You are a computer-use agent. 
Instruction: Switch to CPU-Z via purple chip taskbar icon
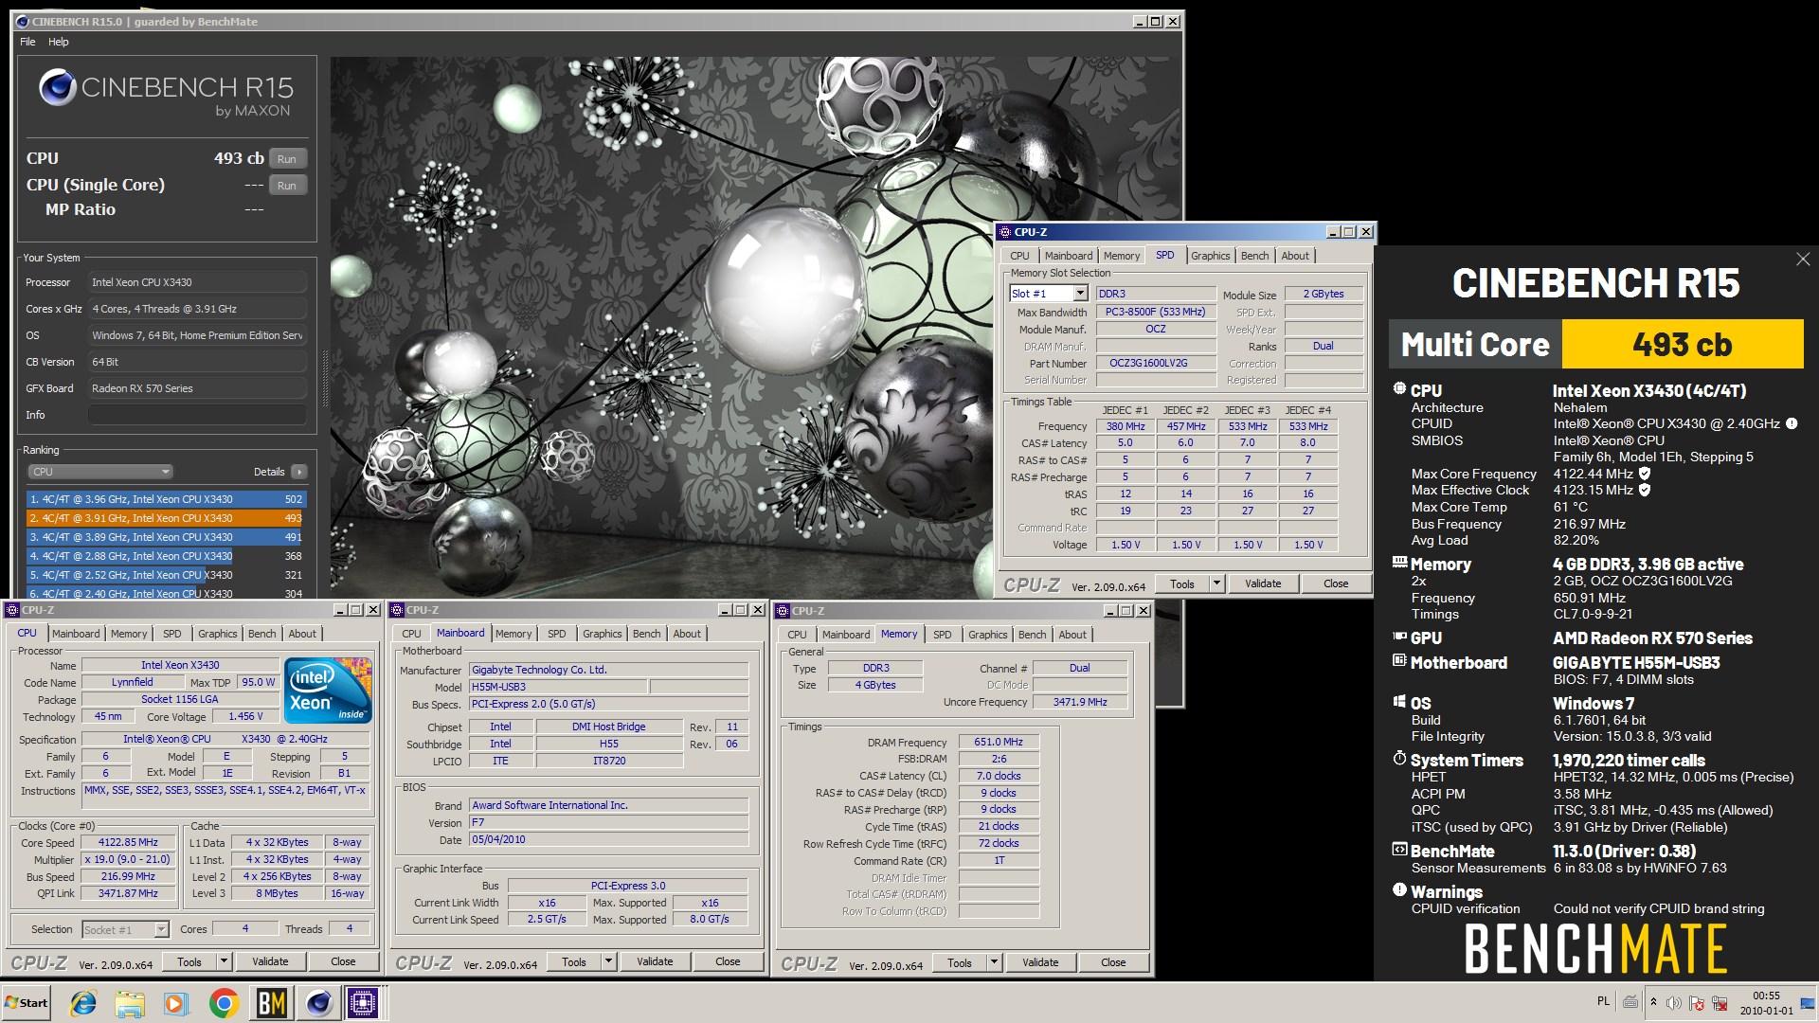(364, 1003)
